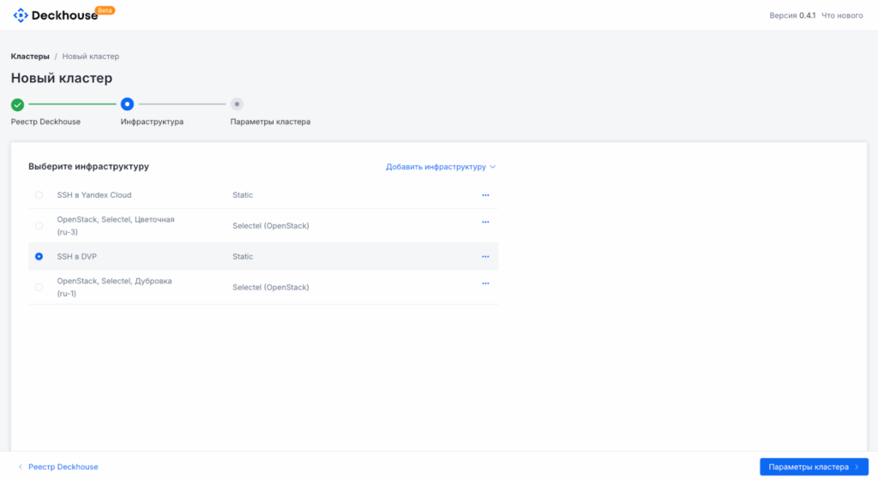
Task: Click the green completed step checkmark icon
Action: [17, 104]
